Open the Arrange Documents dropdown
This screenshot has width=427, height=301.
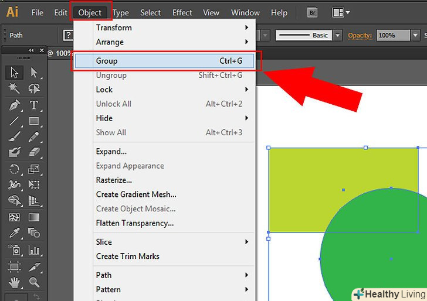click(341, 12)
